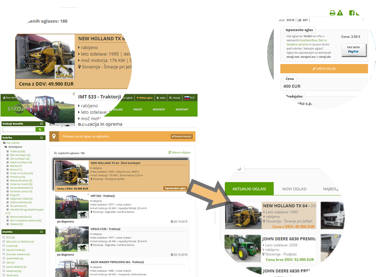Click the printer icon
376x277 pixels.
[332, 13]
